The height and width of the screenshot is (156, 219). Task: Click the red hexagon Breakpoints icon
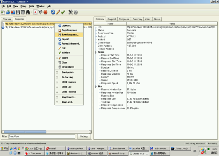pyautogui.click(x=45, y=12)
